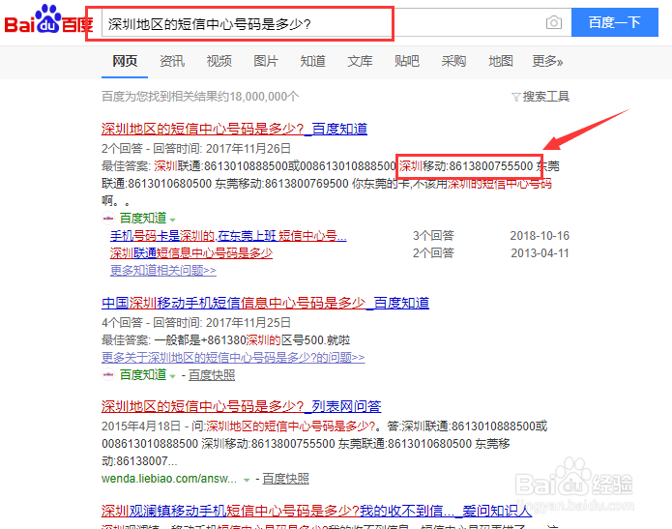672x529 pixels.
Task: Expand dropdown arrow next to first 百度知道
Action: [x=172, y=220]
